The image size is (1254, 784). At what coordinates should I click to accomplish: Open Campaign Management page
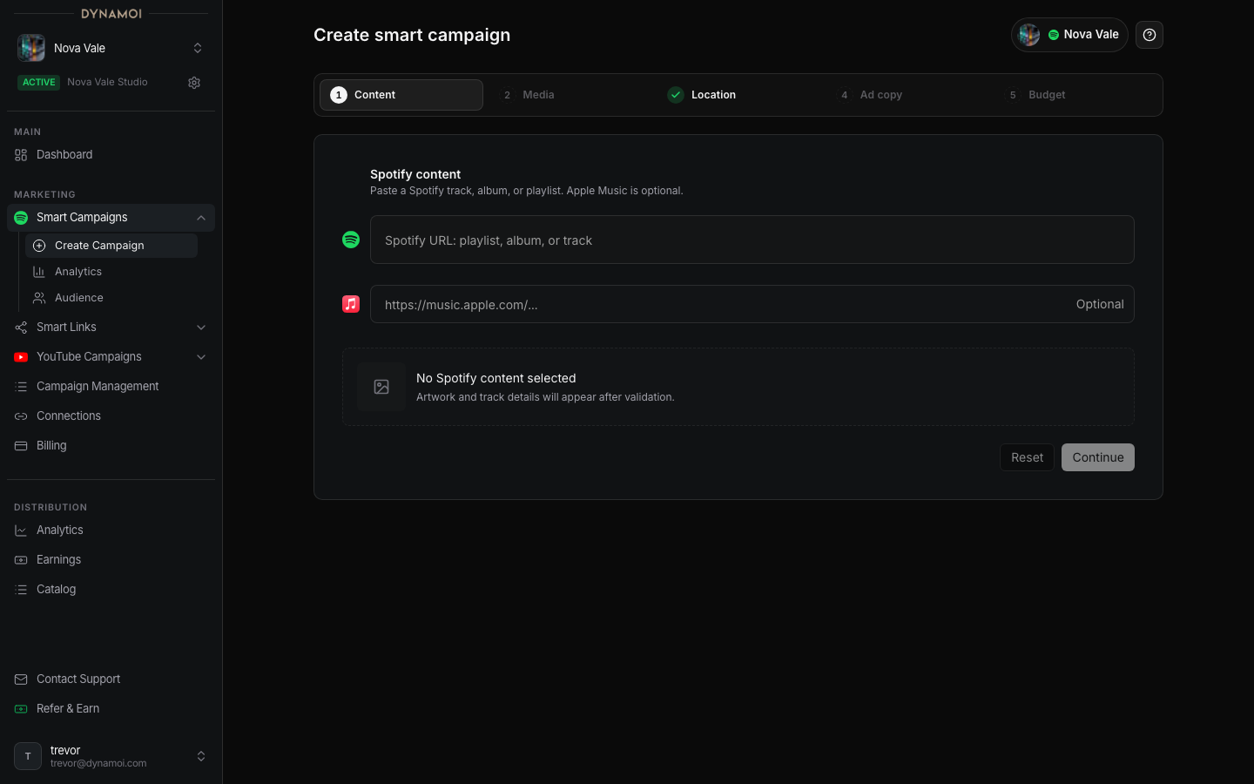pos(111,387)
